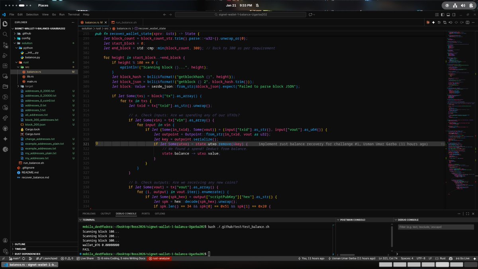Screen dimensions: 478x269
Task: Switch to the PORTS panel tab
Action: [145, 214]
